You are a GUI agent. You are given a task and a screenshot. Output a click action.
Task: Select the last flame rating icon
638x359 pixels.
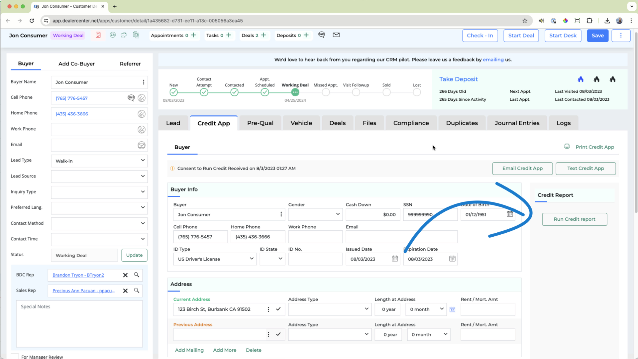[613, 79]
